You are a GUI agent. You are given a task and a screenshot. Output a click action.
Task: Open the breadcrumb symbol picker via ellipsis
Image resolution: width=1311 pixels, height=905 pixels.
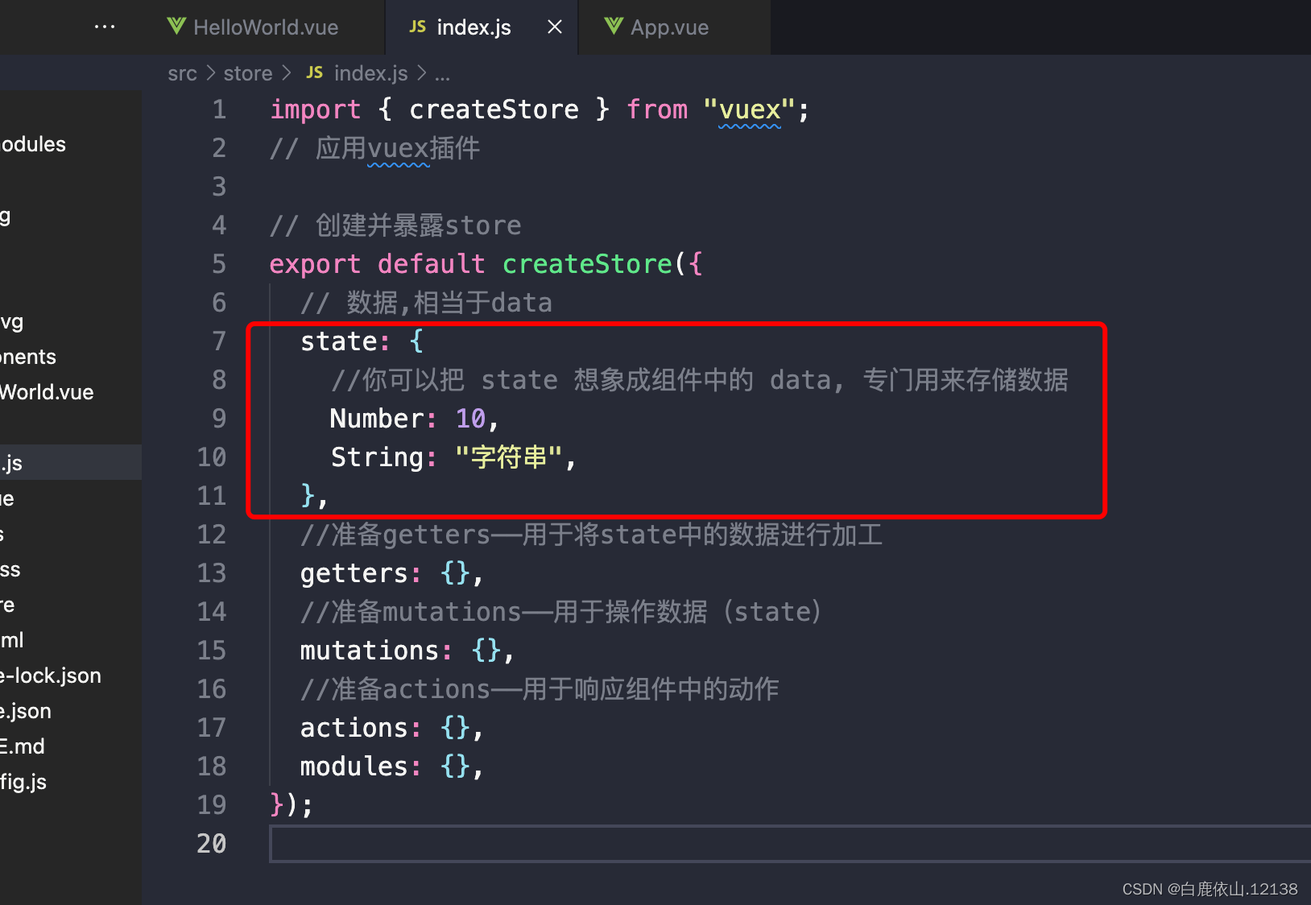(x=442, y=72)
